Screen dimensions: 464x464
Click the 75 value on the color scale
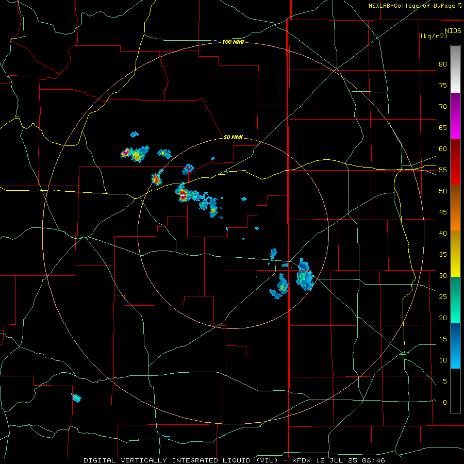(443, 85)
